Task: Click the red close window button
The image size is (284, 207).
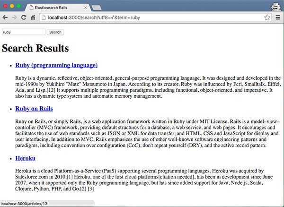Action: [x=5, y=6]
